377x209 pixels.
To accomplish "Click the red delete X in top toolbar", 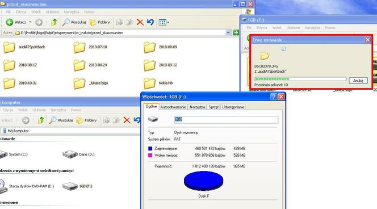I will (x=140, y=22).
